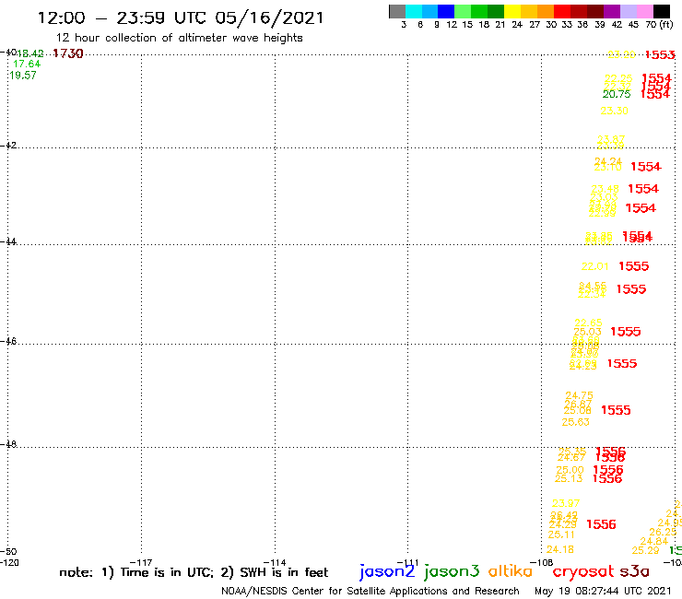Screen dimensions: 682x599
Task: Click 'NOAA/NESDIS Center for Satellite Applications and Research'
Action: click(x=370, y=591)
